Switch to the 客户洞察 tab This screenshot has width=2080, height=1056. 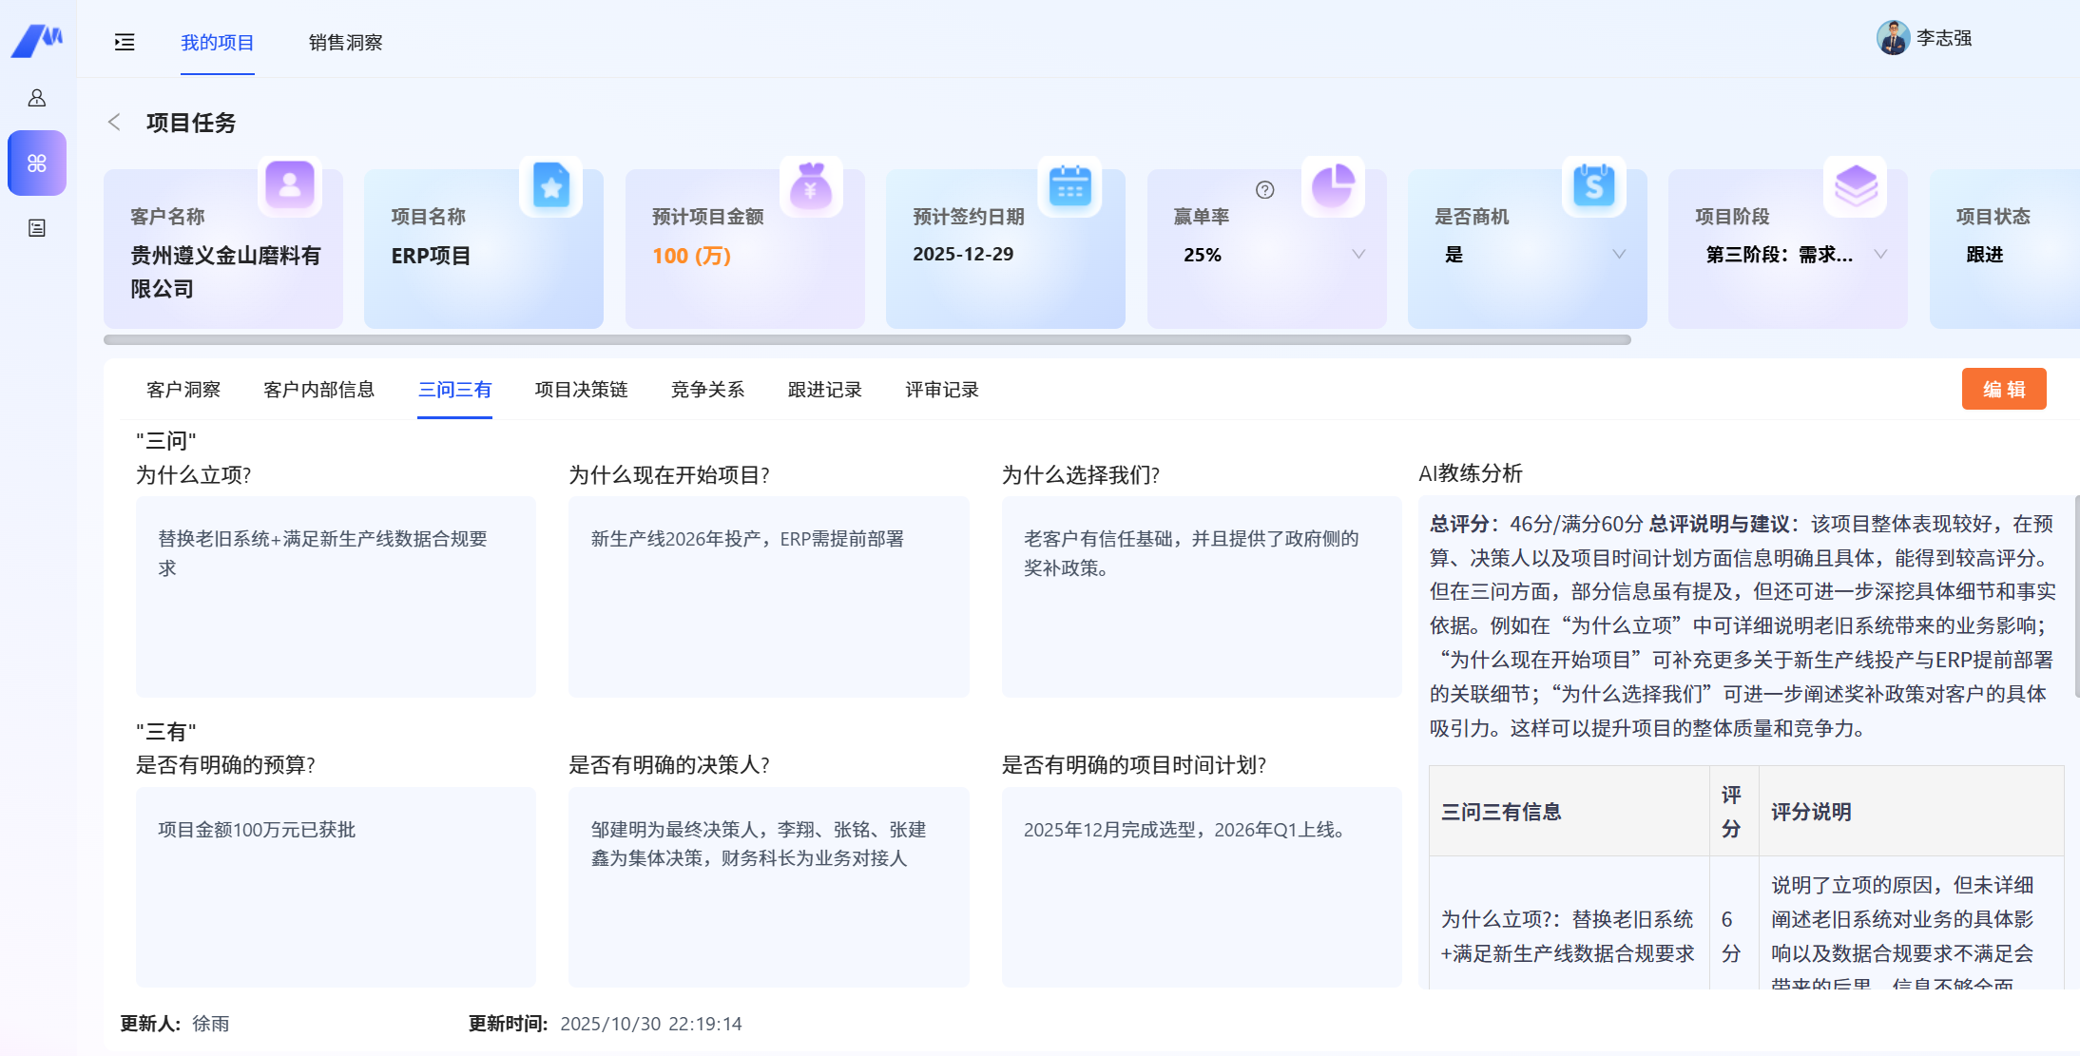[183, 389]
